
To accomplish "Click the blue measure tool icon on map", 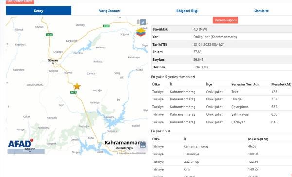I will [143, 22].
